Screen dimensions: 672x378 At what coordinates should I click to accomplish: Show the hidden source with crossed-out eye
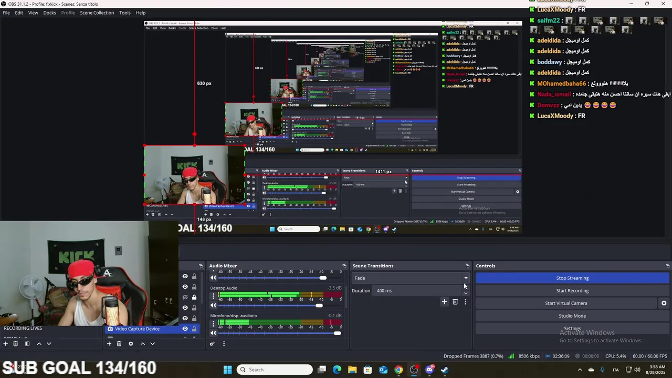pos(185,297)
